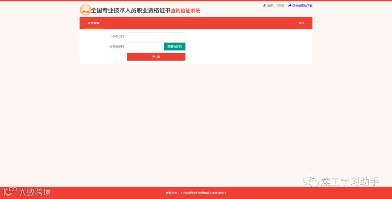Click the blue share arrow icon
The height and width of the screenshot is (199, 392).
point(290,5)
